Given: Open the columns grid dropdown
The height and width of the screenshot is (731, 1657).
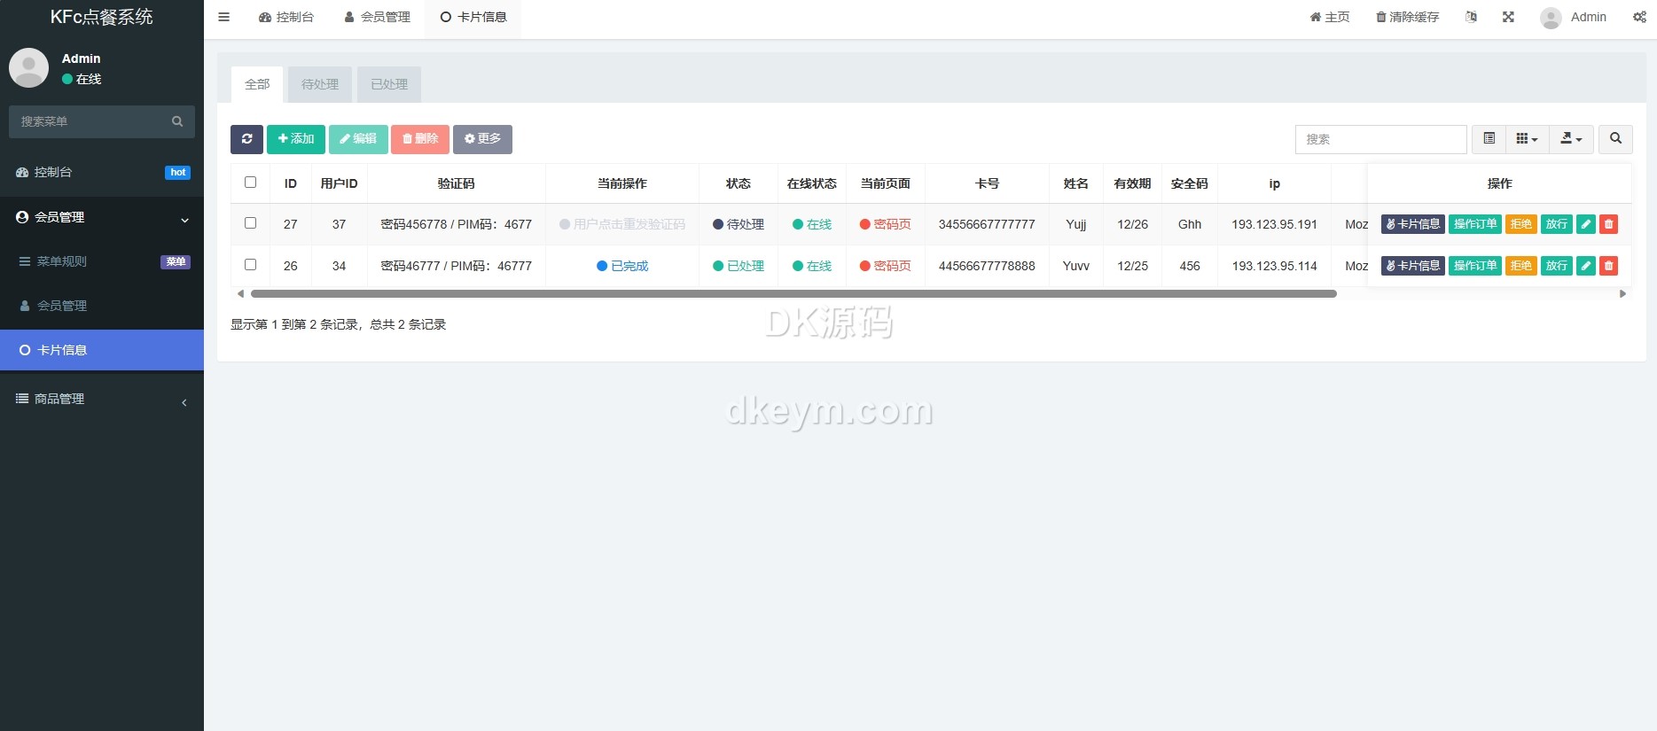Looking at the screenshot, I should click(1527, 139).
